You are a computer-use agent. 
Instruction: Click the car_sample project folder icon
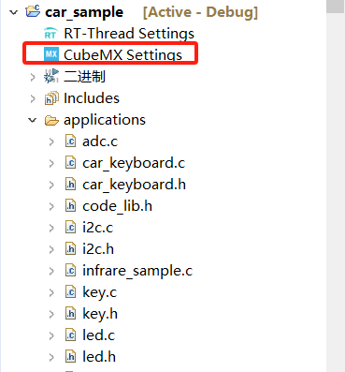[33, 11]
